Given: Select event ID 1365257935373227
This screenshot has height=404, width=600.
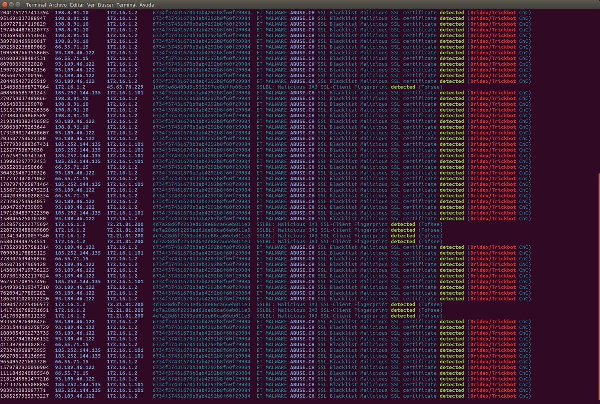Looking at the screenshot, I should [x=25, y=396].
